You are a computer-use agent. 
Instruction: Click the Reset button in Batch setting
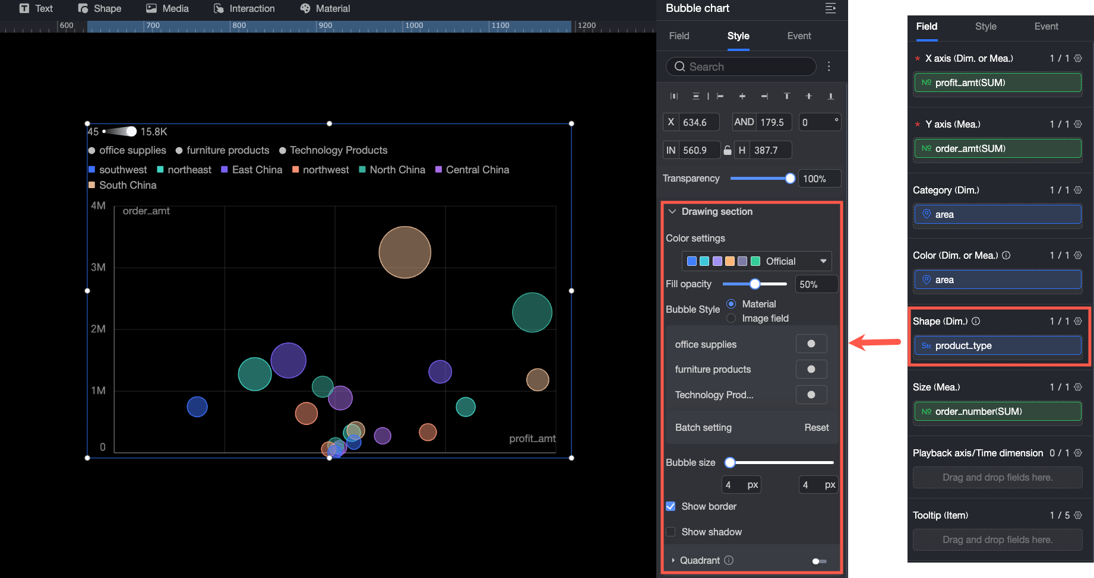pyautogui.click(x=816, y=427)
